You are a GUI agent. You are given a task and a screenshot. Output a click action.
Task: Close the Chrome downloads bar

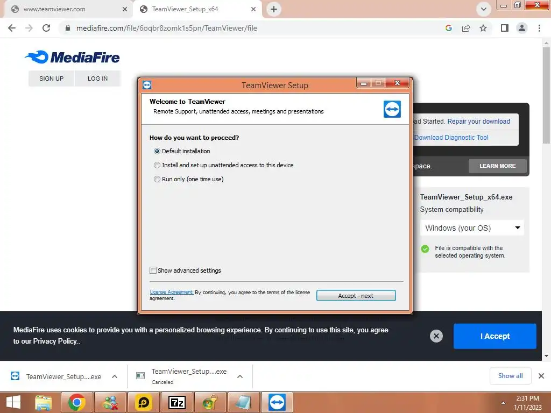point(541,376)
